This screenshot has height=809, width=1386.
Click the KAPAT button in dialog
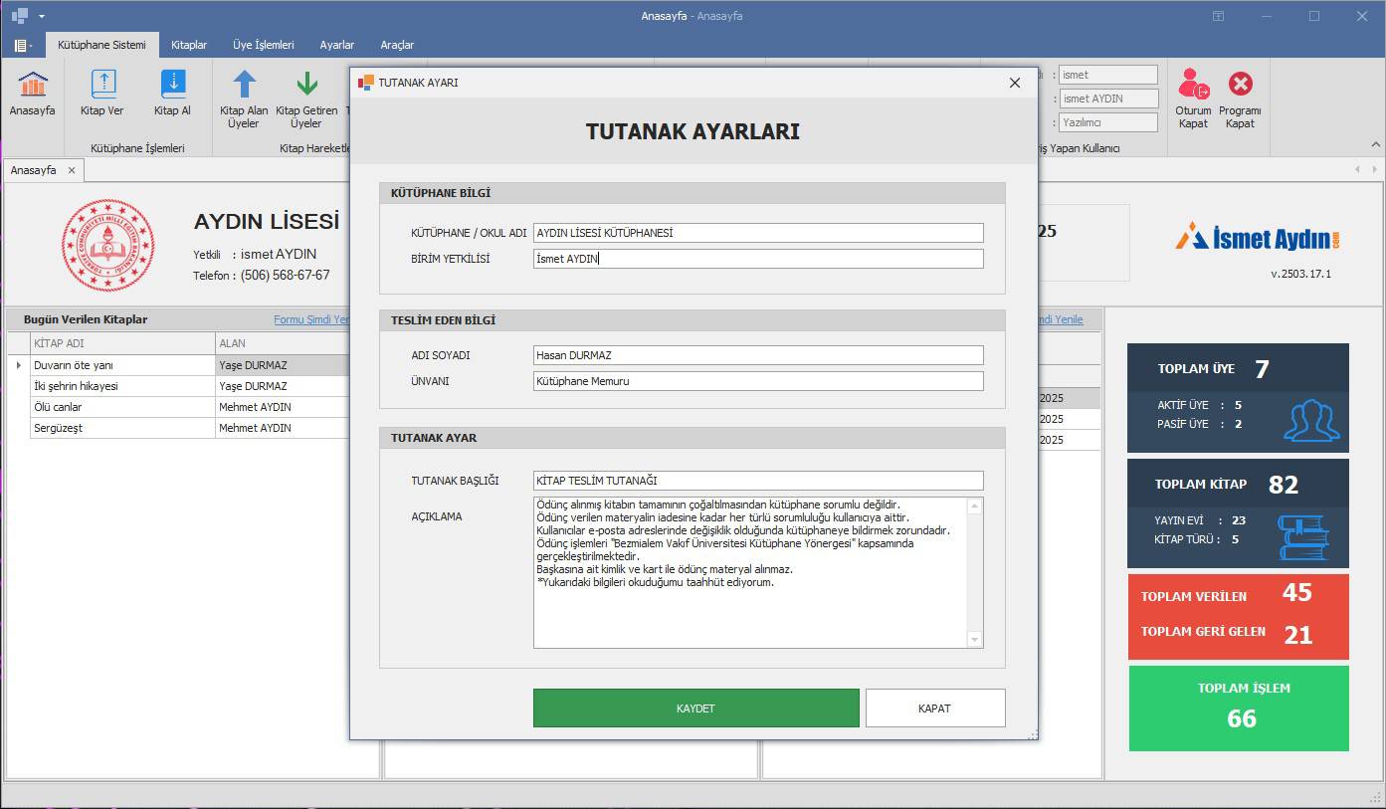(x=934, y=708)
